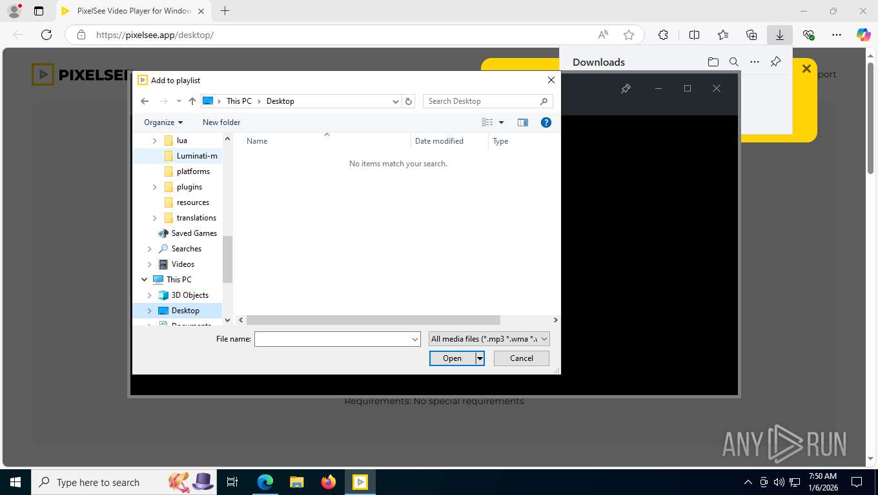Image resolution: width=878 pixels, height=495 pixels.
Task: Select Desktop in the navigation tree
Action: coord(185,311)
